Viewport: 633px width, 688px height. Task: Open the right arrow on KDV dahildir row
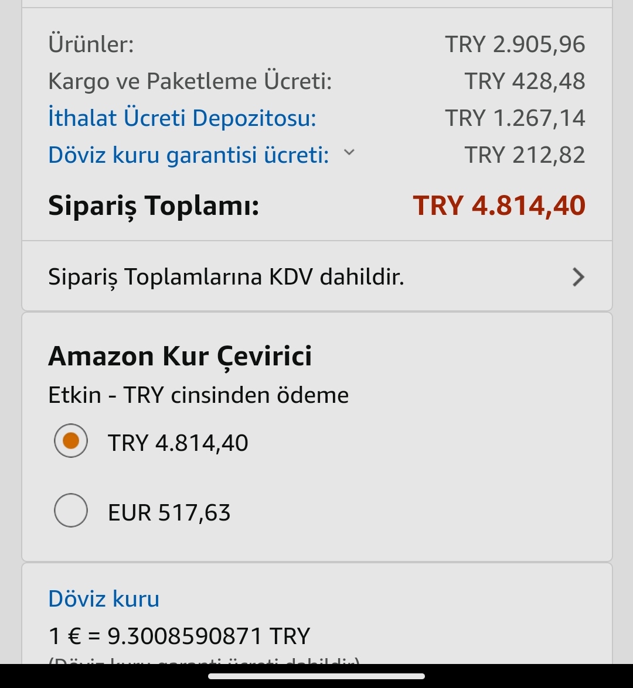point(578,278)
